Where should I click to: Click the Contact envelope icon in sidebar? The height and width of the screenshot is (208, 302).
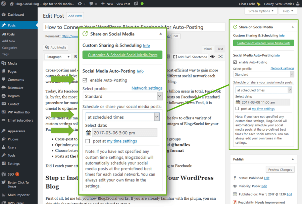pos(3,104)
